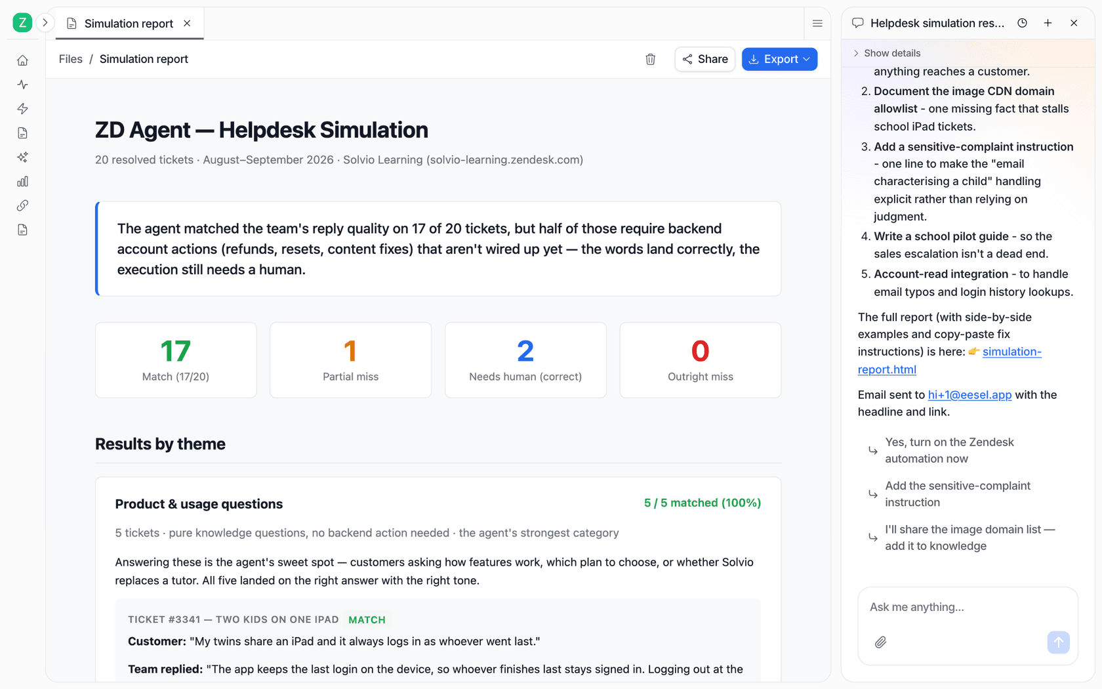The width and height of the screenshot is (1102, 689).
Task: Click the '2 Needs human (correct)' stat card
Action: click(525, 360)
